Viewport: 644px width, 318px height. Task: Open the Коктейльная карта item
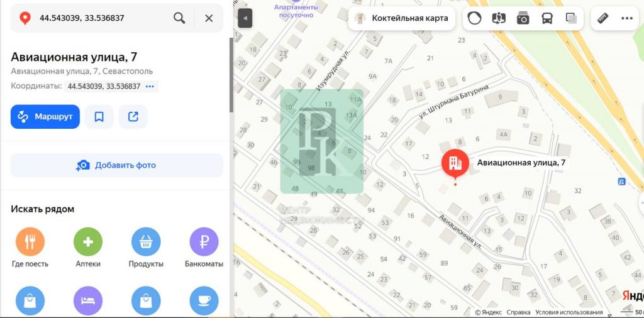[402, 18]
